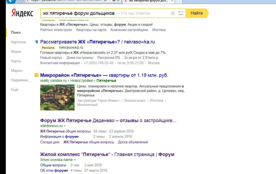Open the Ипотека sitelink under the first ad
Screen dimensions: 276x174
point(159,30)
